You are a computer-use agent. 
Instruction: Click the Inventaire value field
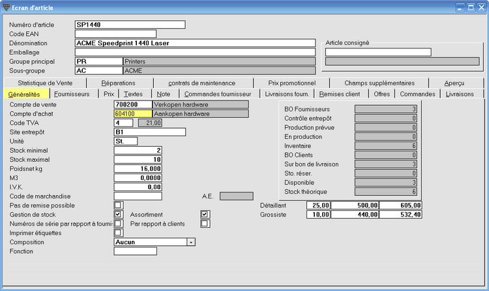386,145
